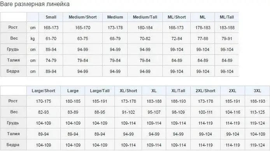
Task: Select the Large/Short header cell
Action: [44, 91]
